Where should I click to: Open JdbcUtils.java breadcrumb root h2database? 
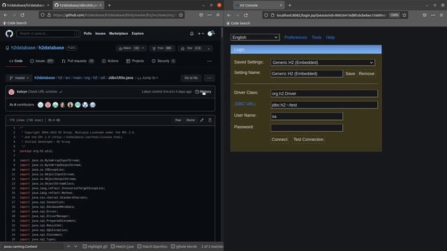(45, 77)
